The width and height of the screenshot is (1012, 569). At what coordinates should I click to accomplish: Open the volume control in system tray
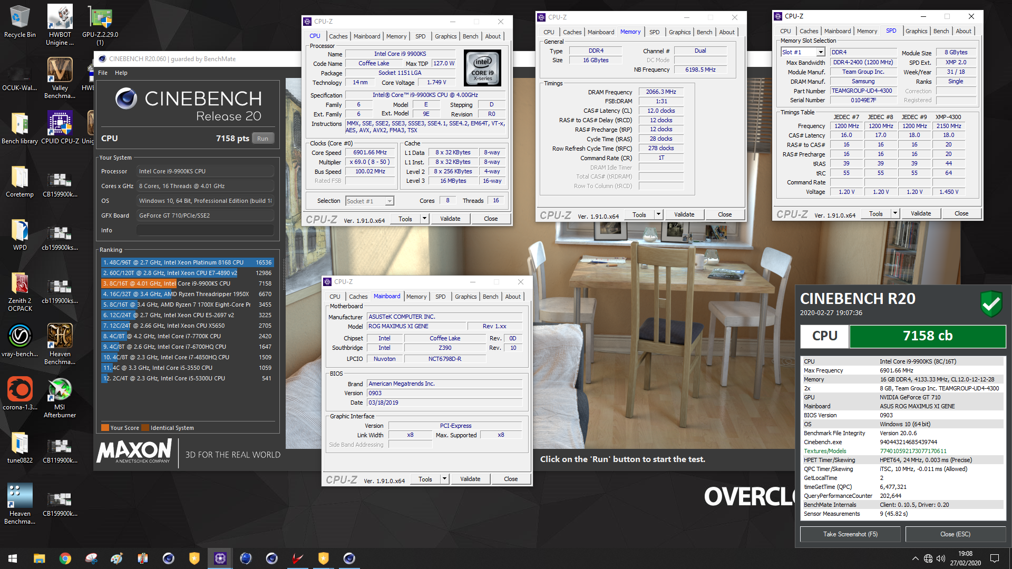941,558
